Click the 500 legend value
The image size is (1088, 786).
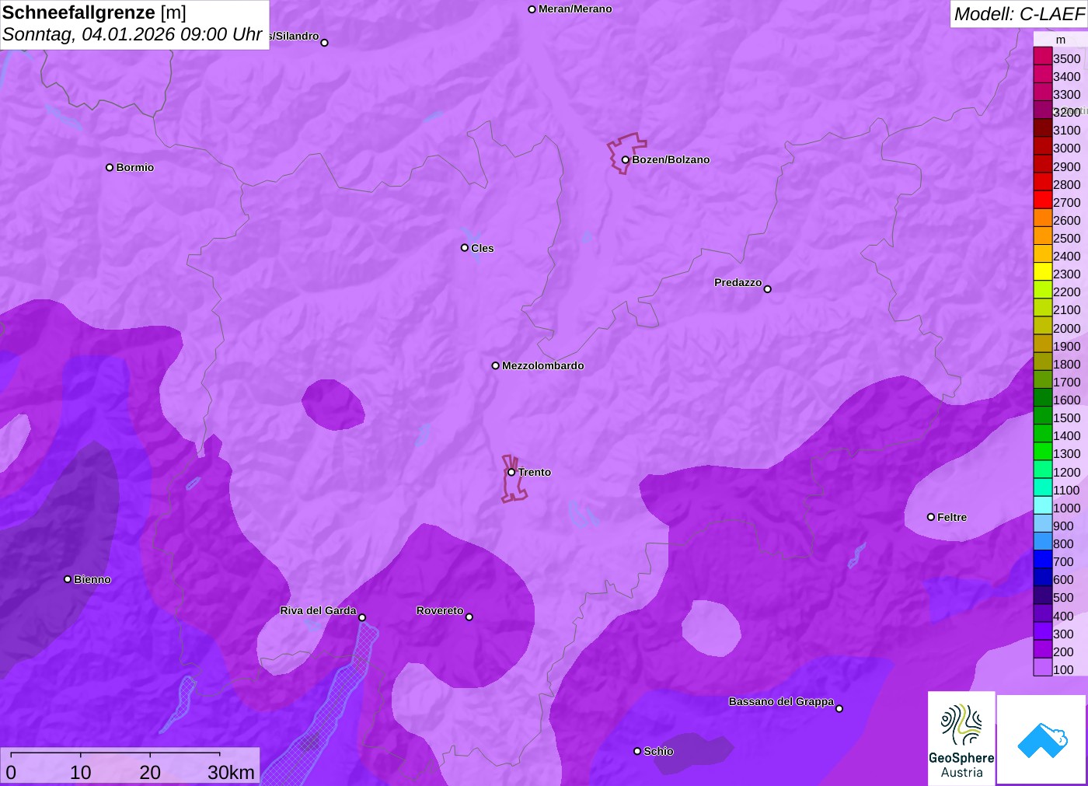coord(1063,598)
